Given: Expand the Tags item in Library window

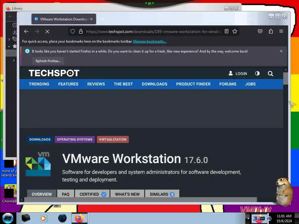Looking at the screenshot, I should (x=9, y=39).
